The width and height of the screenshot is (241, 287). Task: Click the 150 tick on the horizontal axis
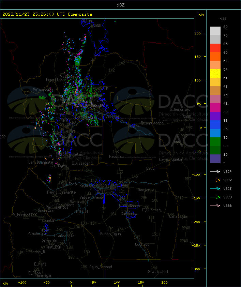tap(141, 283)
